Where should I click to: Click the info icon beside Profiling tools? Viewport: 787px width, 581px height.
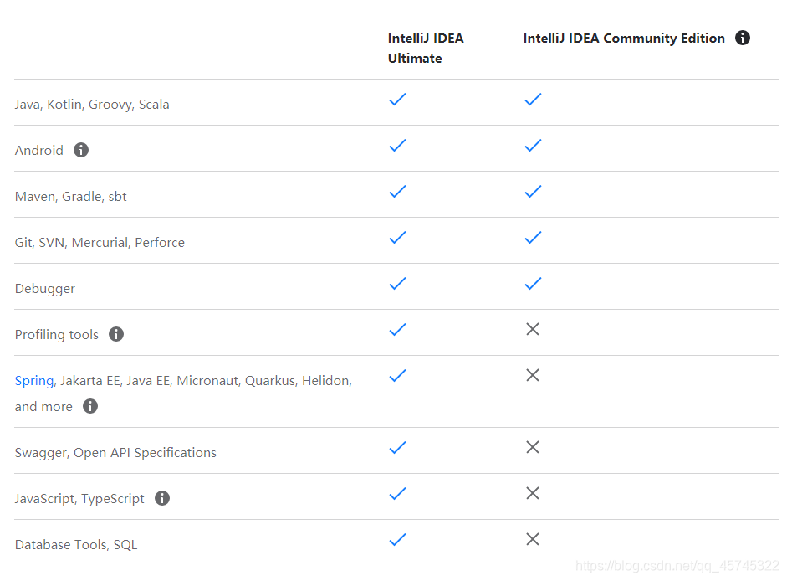116,334
